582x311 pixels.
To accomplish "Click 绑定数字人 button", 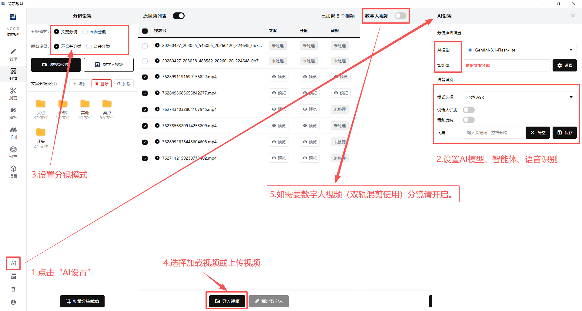I will coord(269,301).
